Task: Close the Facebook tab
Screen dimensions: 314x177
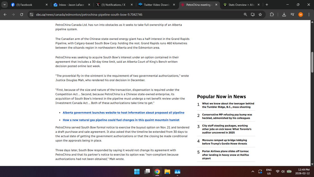Action: (x=47, y=5)
